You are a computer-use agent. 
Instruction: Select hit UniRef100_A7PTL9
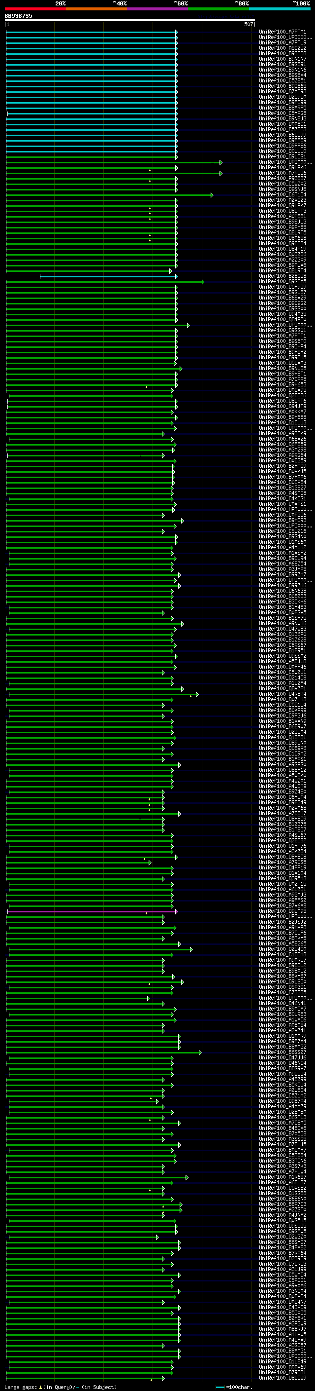(x=283, y=42)
